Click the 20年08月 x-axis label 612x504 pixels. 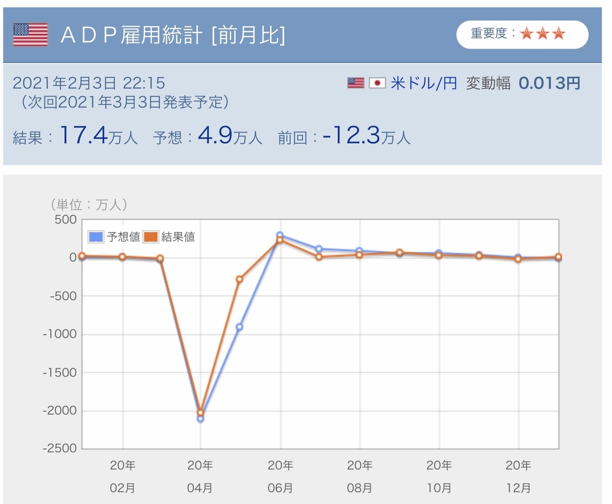[360, 476]
